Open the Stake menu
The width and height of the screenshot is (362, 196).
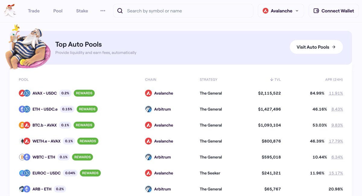tap(82, 11)
